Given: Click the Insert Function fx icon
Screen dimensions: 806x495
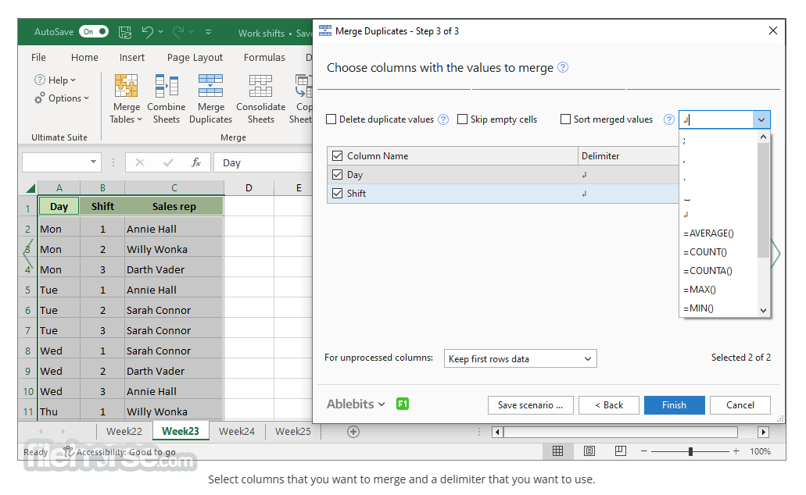Looking at the screenshot, I should (196, 162).
